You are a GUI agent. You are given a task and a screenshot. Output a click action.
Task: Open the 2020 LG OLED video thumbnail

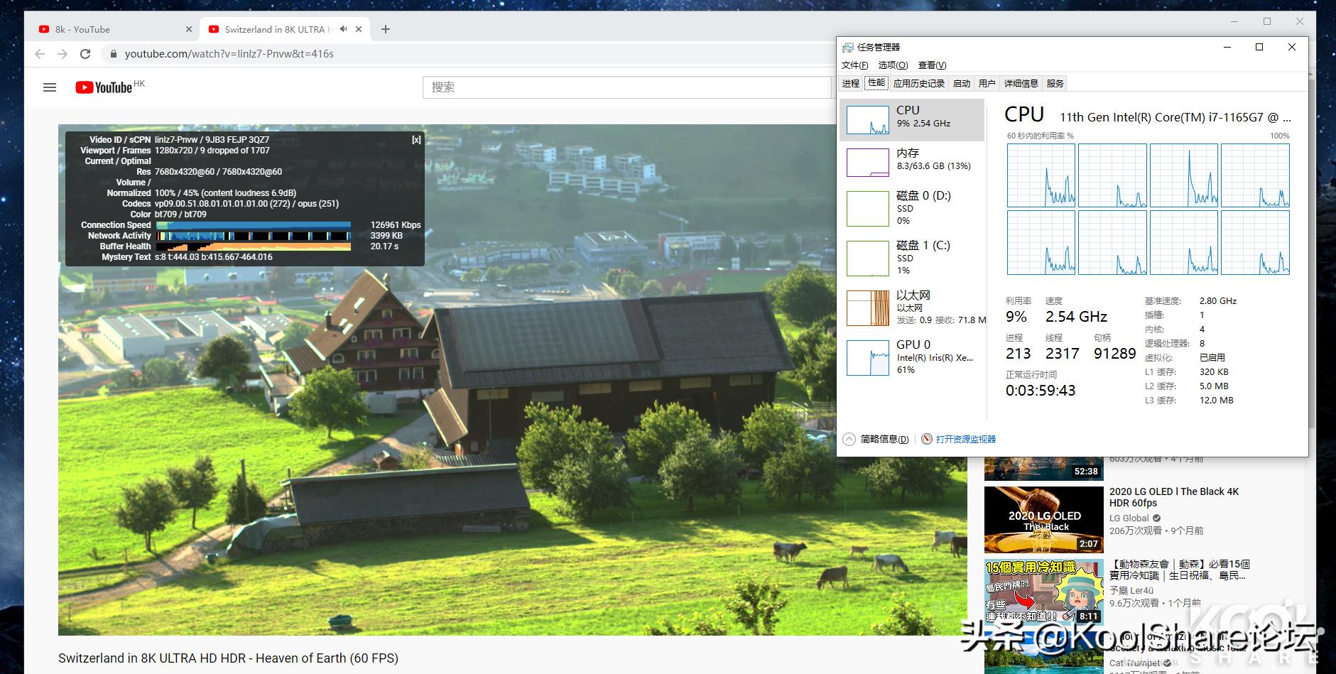click(x=1043, y=519)
